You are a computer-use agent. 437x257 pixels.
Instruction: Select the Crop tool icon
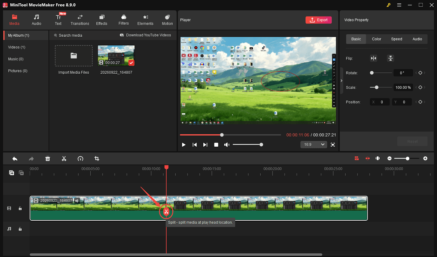click(x=97, y=158)
